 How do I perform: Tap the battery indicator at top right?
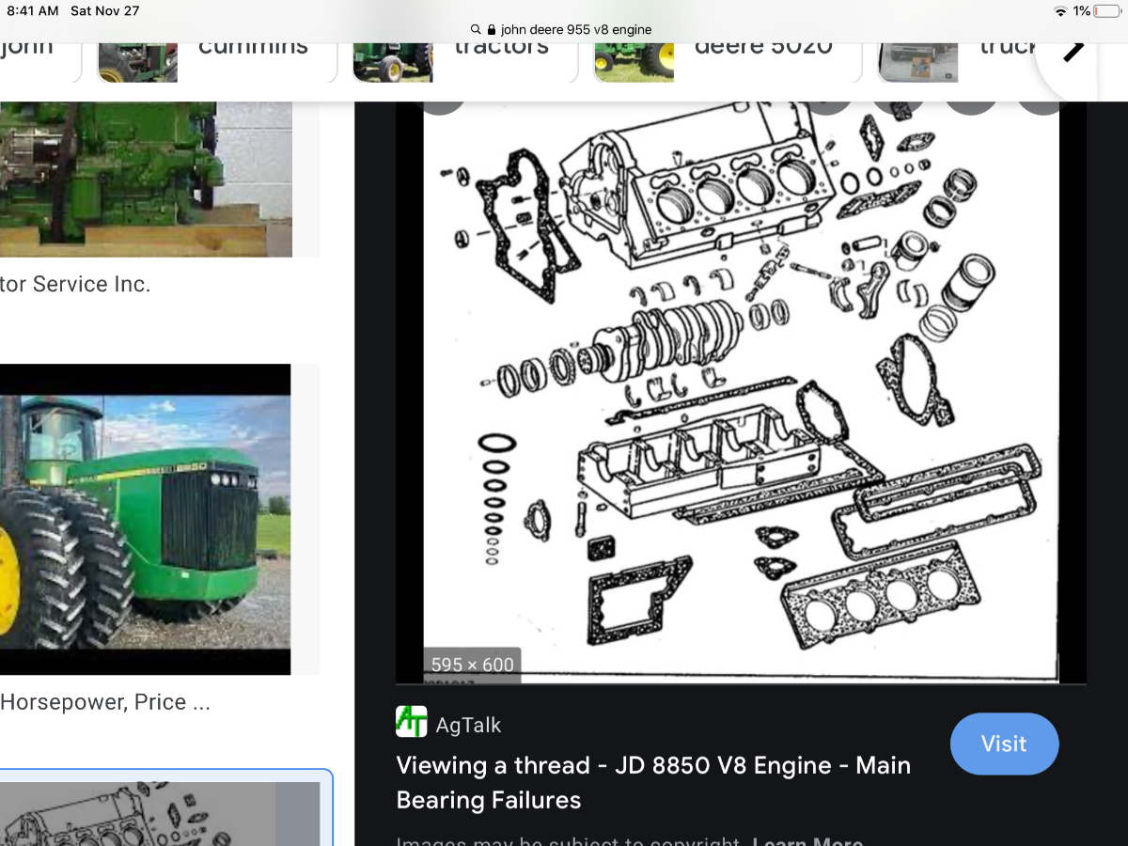pos(1104,11)
